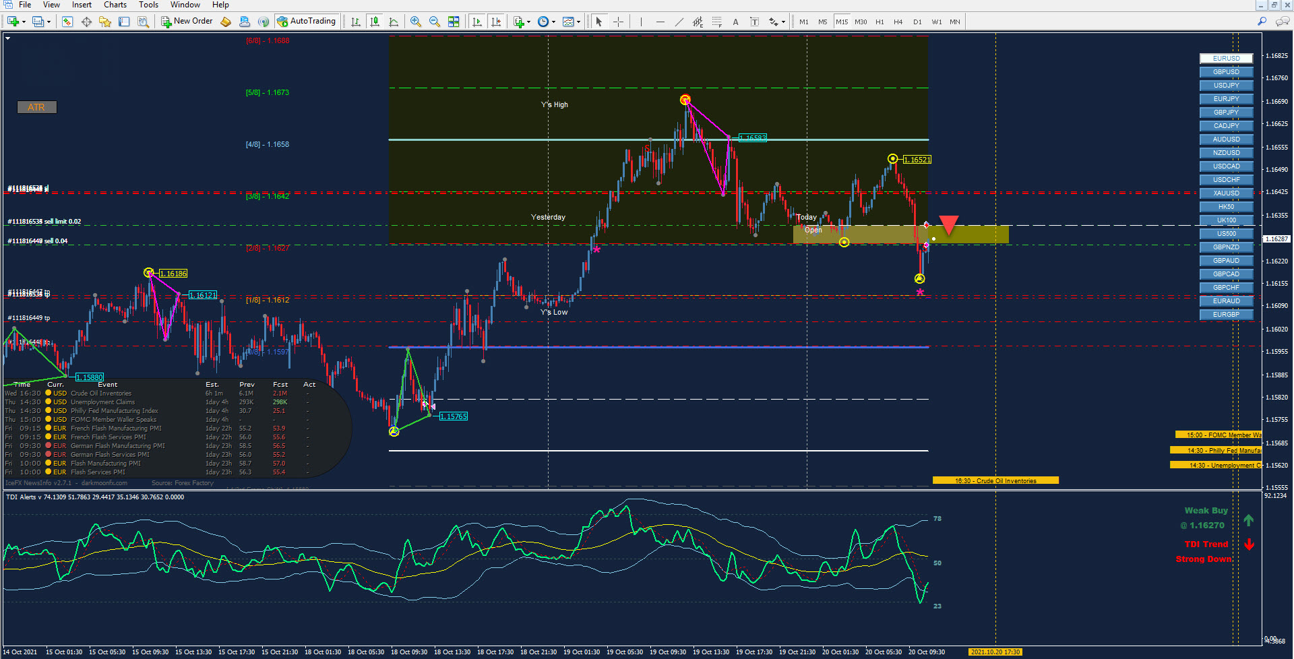Screen dimensions: 1294x659
Task: Open the Strategy Tester
Action: pos(143,22)
